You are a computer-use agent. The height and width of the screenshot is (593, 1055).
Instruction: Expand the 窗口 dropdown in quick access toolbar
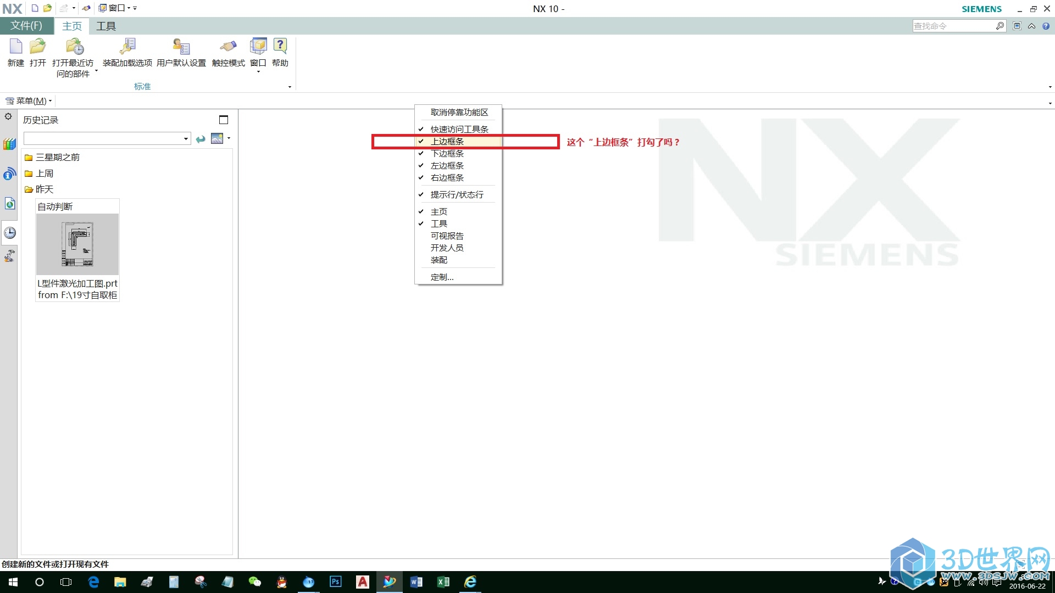pyautogui.click(x=129, y=8)
